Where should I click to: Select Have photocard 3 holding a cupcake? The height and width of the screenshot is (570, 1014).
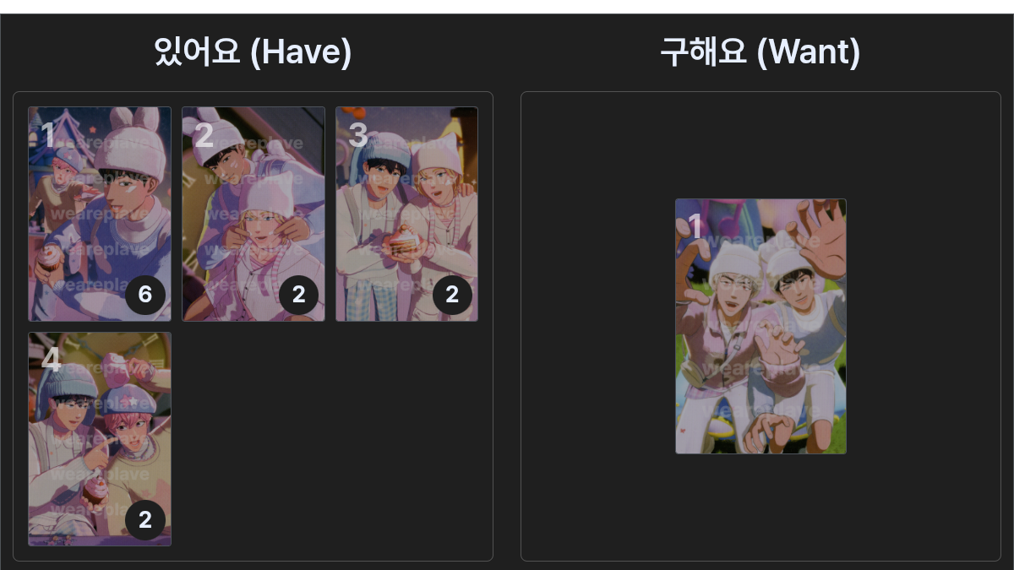point(407,214)
